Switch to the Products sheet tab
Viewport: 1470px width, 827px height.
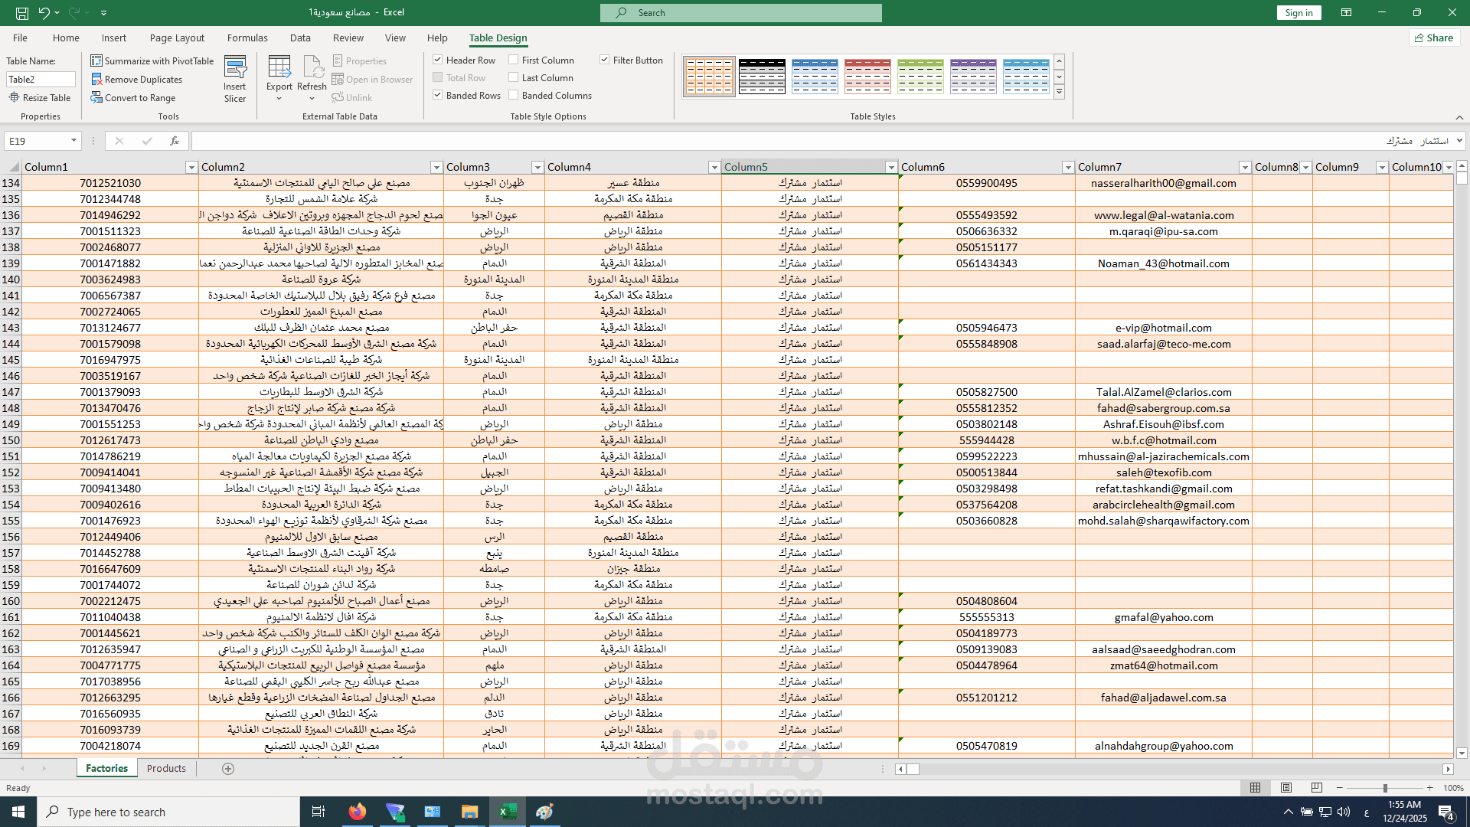click(x=166, y=768)
